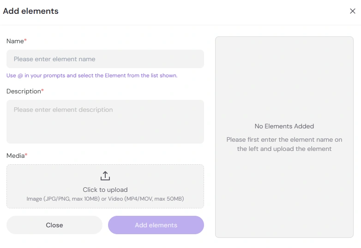Click the empty-state instruction text in preview panel
361x248 pixels.
(x=284, y=144)
